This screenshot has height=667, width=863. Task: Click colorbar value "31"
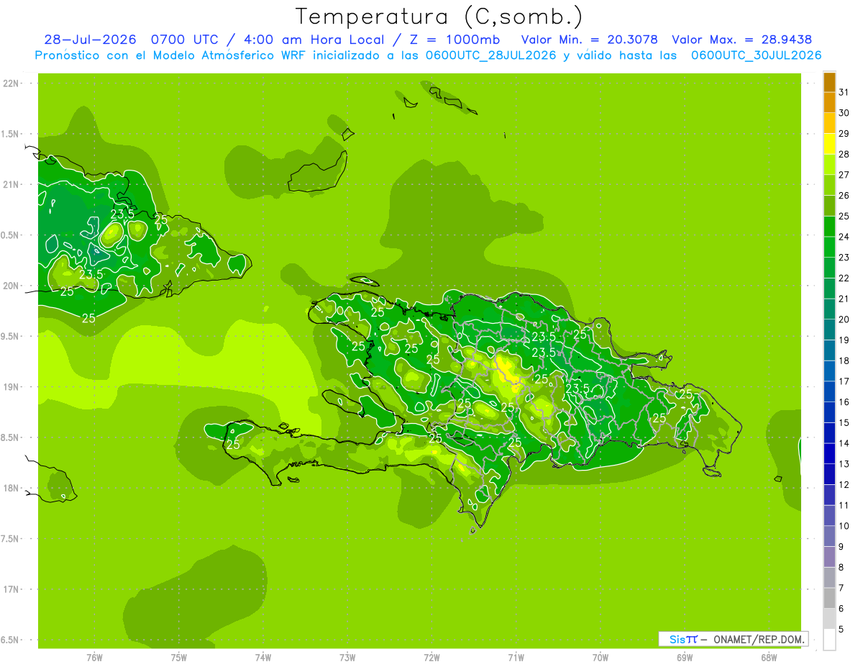(844, 92)
